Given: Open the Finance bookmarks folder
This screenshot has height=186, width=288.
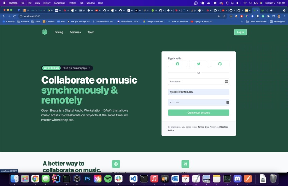Looking at the screenshot, I should click(23, 22).
